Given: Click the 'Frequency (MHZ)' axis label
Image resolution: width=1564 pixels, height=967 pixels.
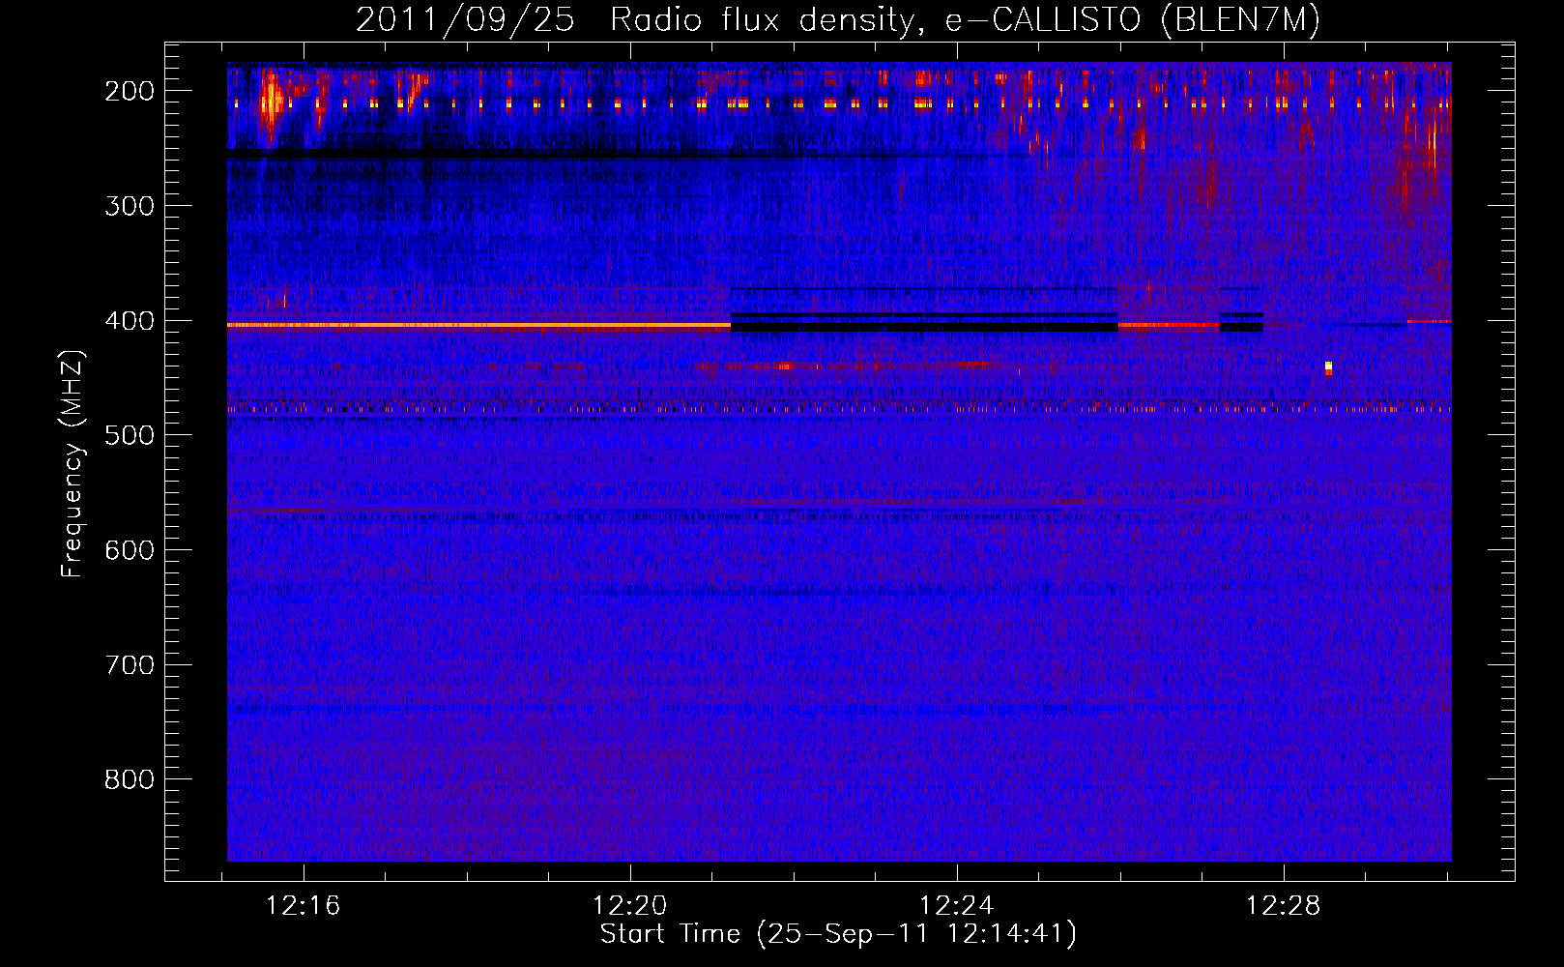Looking at the screenshot, I should 72,464.
